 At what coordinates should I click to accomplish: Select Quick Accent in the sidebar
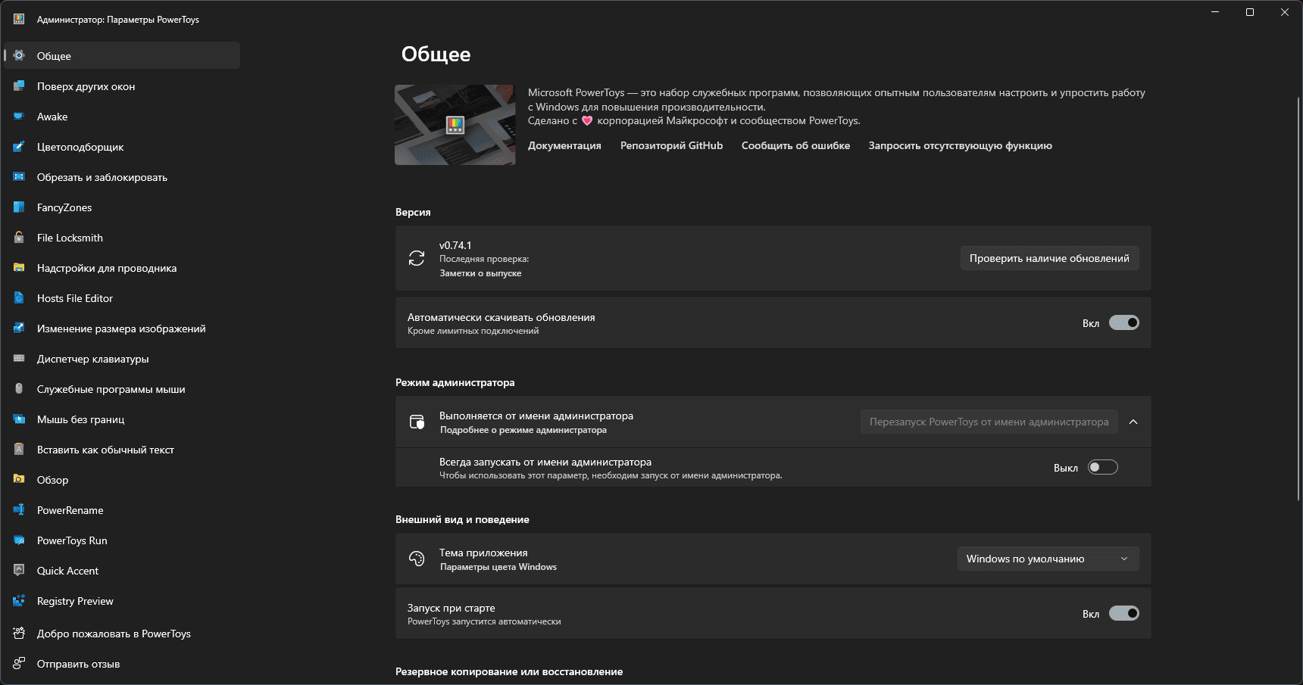[122, 570]
